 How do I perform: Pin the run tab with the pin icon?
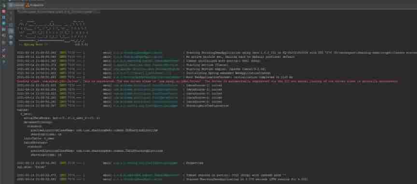4,49
